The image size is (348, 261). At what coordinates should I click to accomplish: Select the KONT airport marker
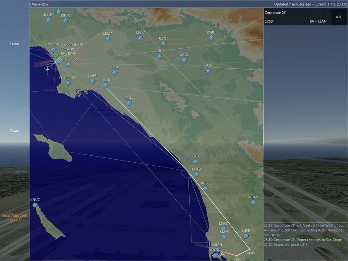[164, 44]
